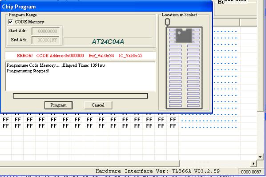Click the AT24C04A chip name display

click(108, 42)
